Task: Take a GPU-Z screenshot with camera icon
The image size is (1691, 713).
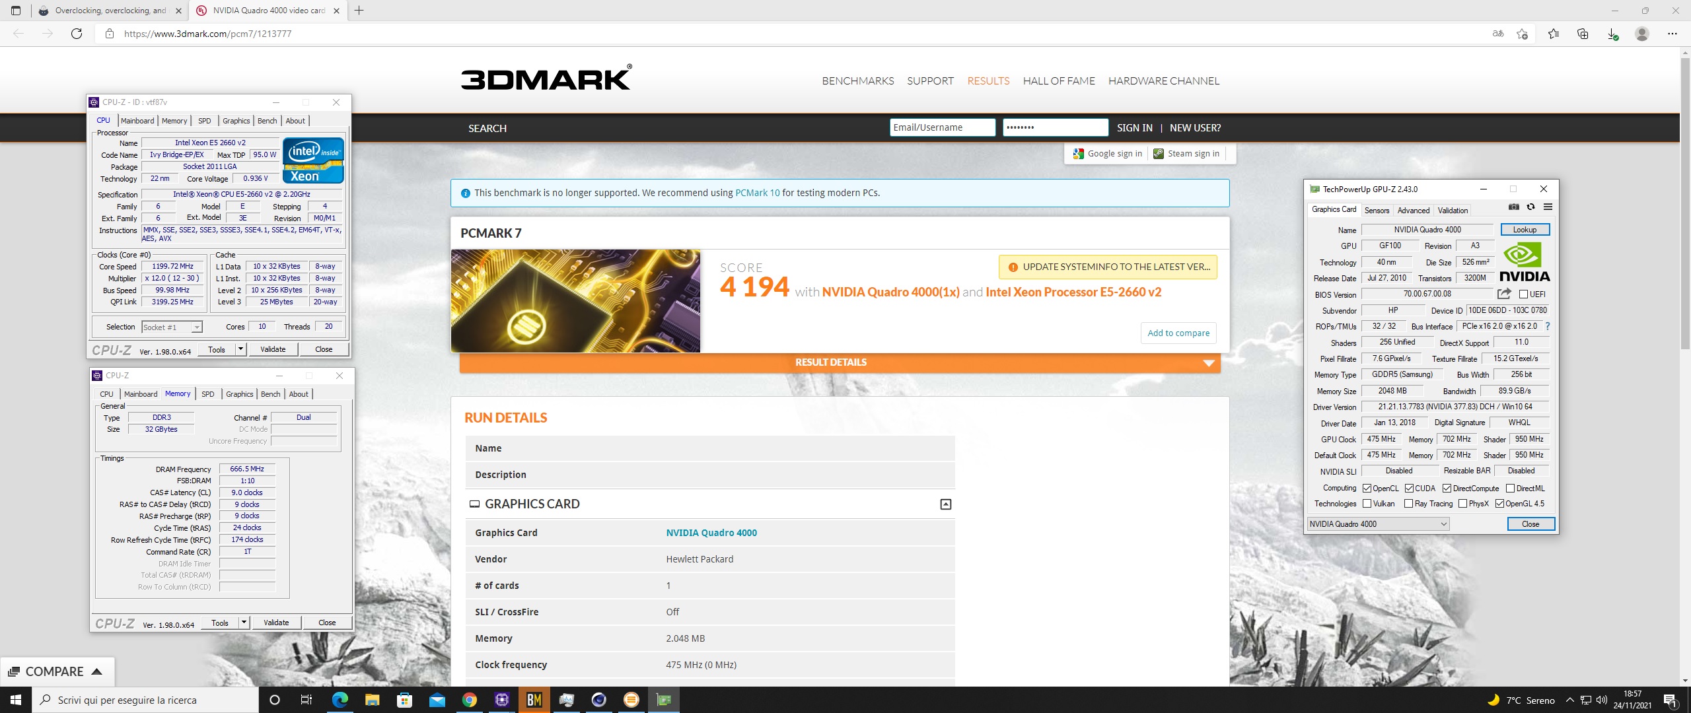Action: coord(1514,207)
